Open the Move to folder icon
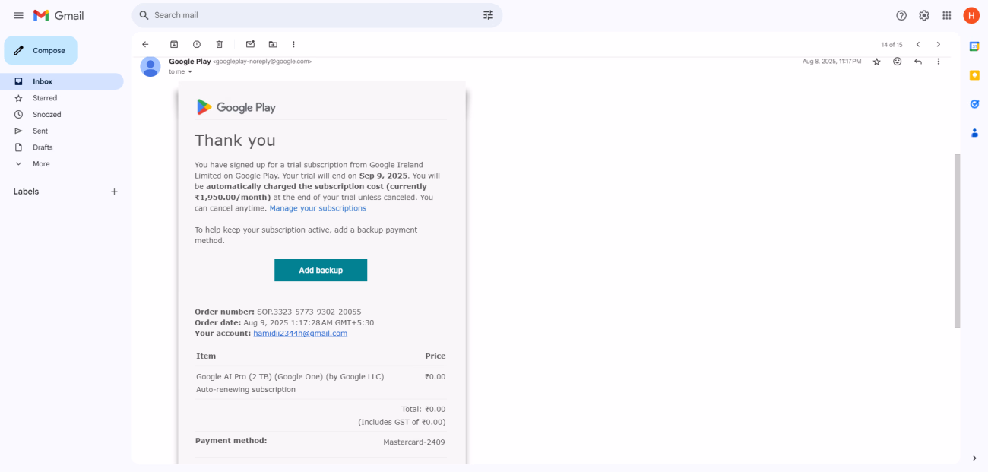988x472 pixels. (273, 45)
